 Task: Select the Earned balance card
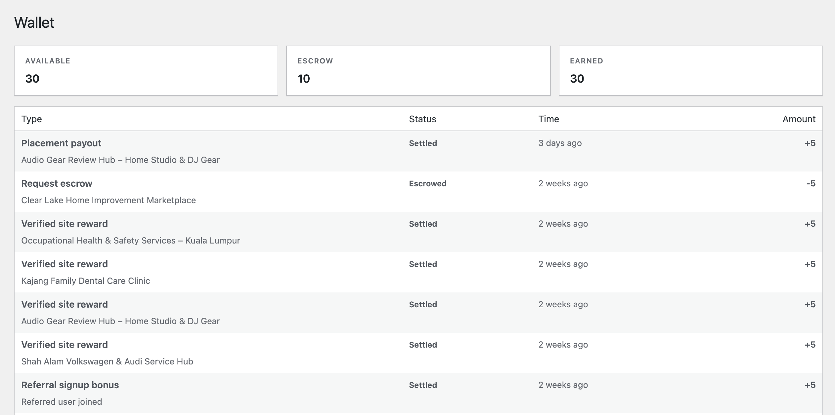point(691,71)
